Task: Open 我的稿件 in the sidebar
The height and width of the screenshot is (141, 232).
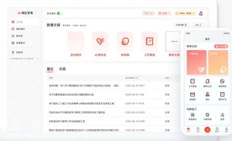Action: (x=18, y=29)
